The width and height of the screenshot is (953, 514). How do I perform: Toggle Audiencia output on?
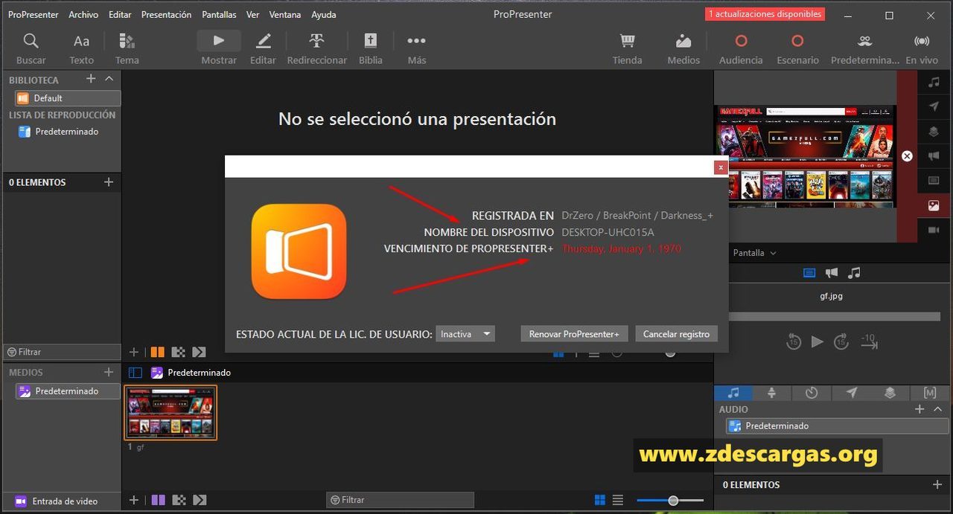tap(741, 49)
